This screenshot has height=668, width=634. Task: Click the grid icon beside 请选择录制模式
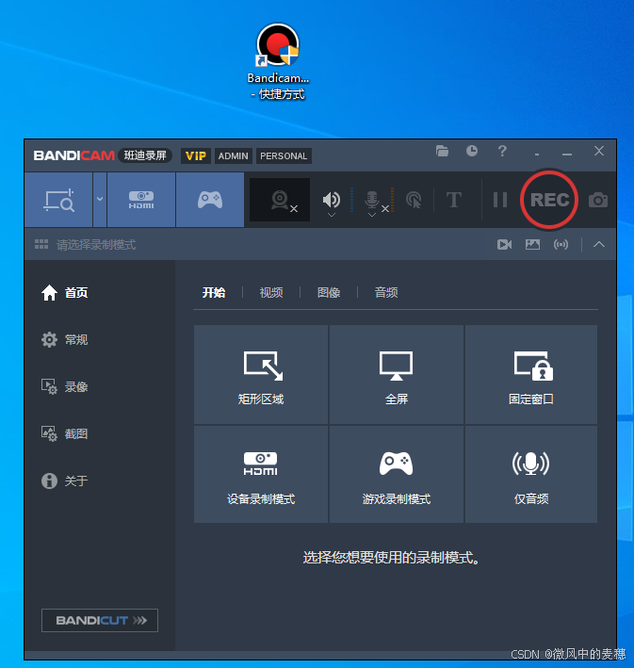[x=41, y=244]
